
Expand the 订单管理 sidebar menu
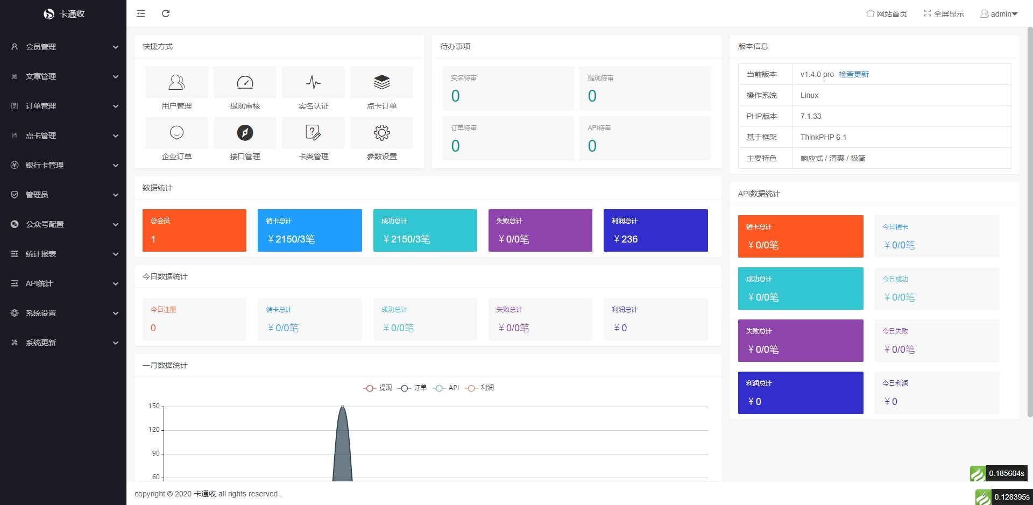tap(63, 106)
